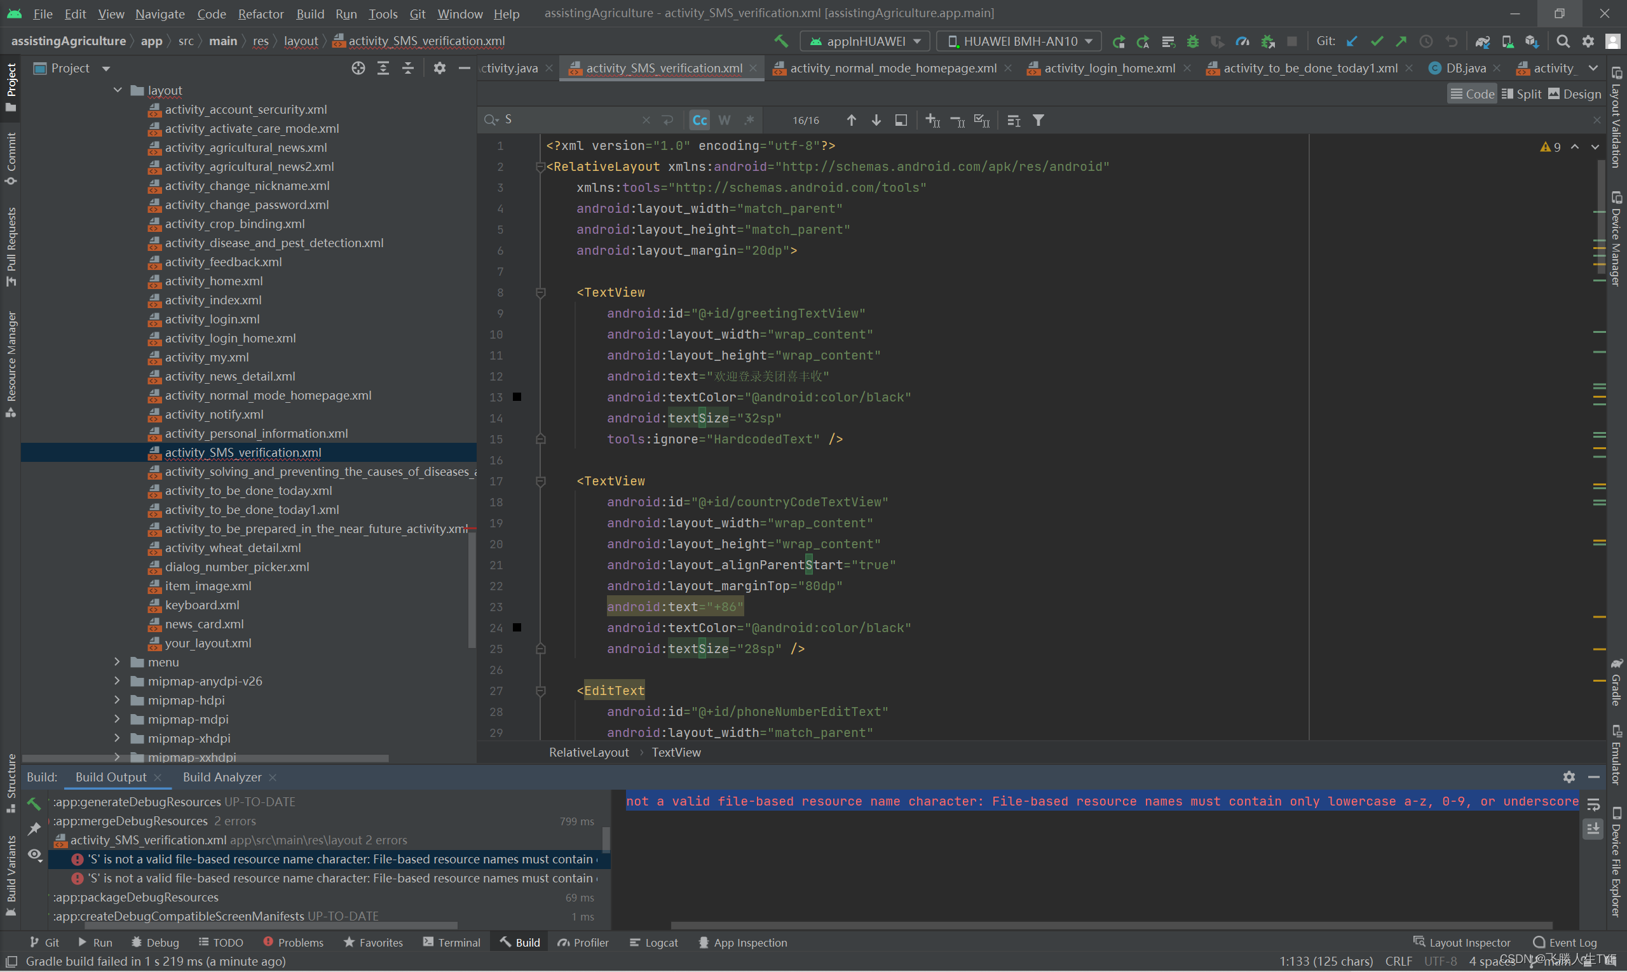
Task: Click the Profile app icon in toolbar
Action: 1242,41
